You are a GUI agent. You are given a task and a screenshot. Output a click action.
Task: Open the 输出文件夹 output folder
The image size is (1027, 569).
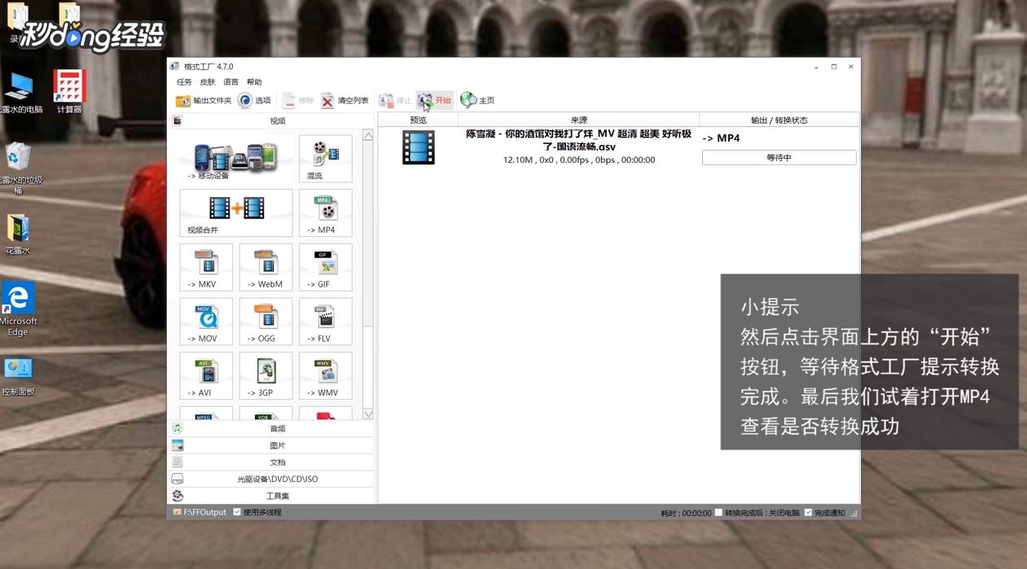[204, 100]
